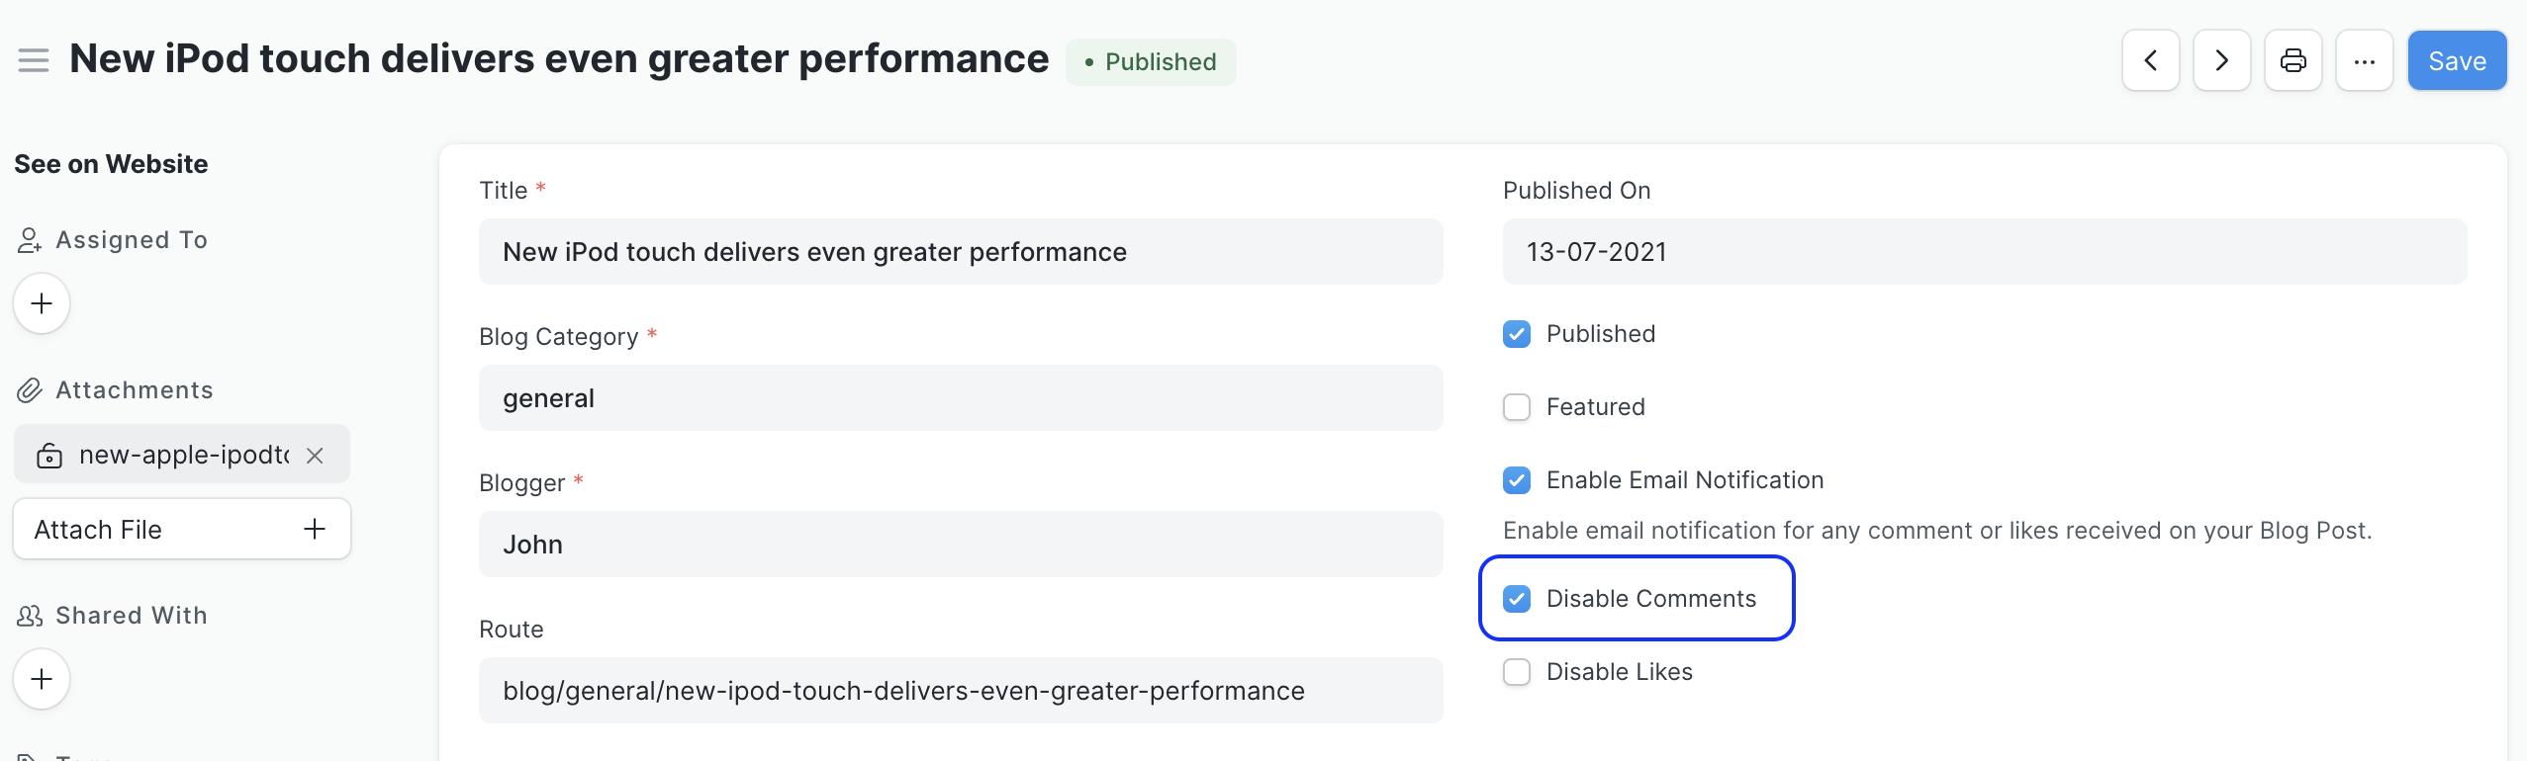Remove new-apple-ipodtouch attachment

click(315, 456)
